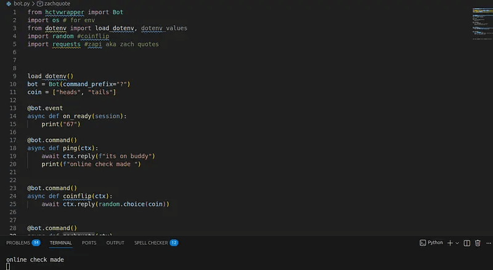Viewport: 493px width, 270px height.
Task: Click line number 24 in the gutter
Action: click(x=13, y=196)
